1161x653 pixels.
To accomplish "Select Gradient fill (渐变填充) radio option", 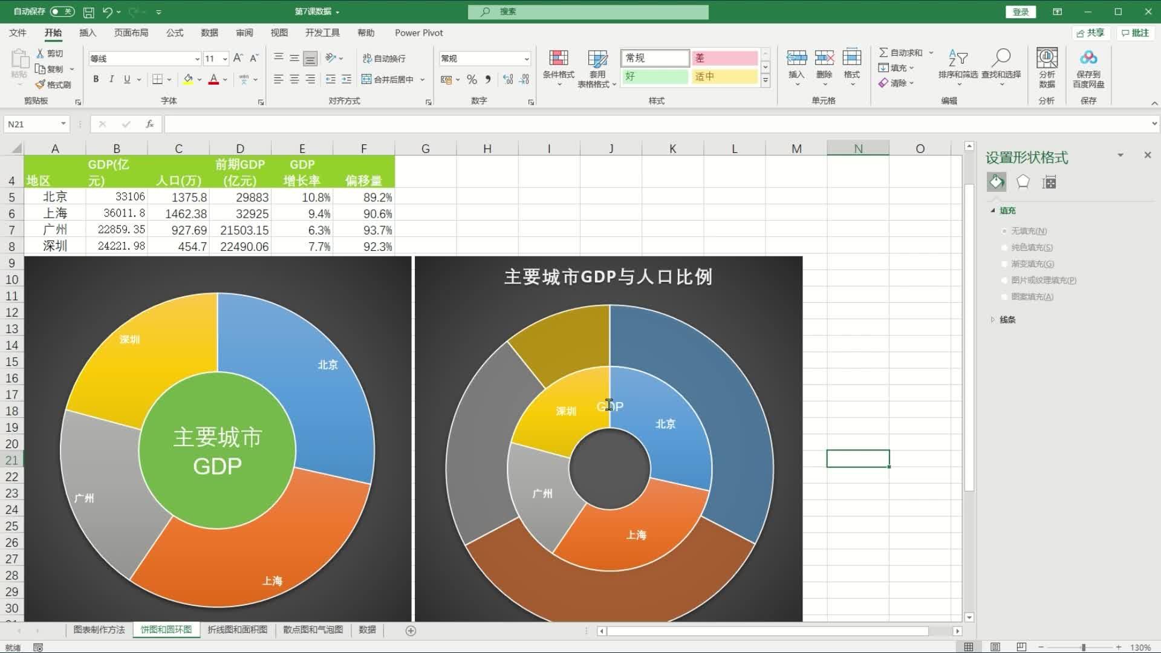I will [x=1004, y=264].
